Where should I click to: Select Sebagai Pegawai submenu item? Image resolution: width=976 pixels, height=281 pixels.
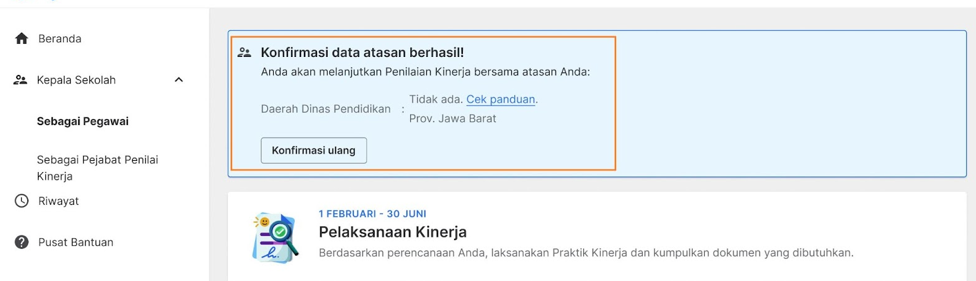(83, 121)
